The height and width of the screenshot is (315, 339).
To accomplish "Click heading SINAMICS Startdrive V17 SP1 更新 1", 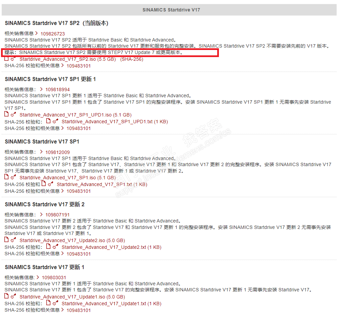I will point(50,79).
